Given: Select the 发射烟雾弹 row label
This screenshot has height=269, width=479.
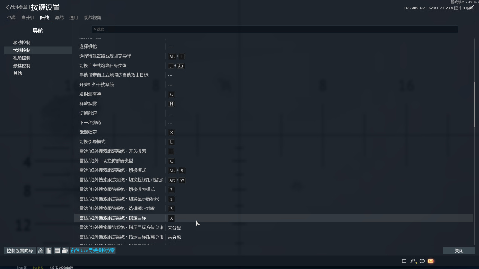Looking at the screenshot, I should [90, 94].
